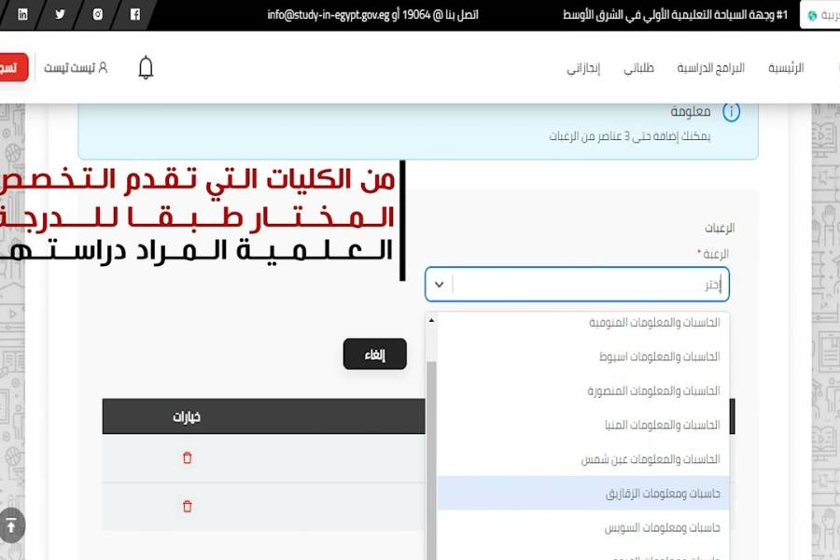Open the إنجازاتي menu item

click(x=583, y=68)
